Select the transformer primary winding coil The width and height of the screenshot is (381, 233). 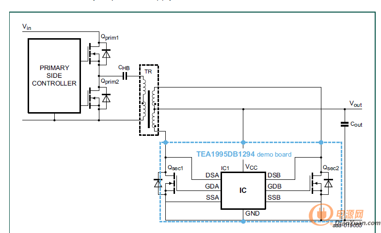pos(144,98)
